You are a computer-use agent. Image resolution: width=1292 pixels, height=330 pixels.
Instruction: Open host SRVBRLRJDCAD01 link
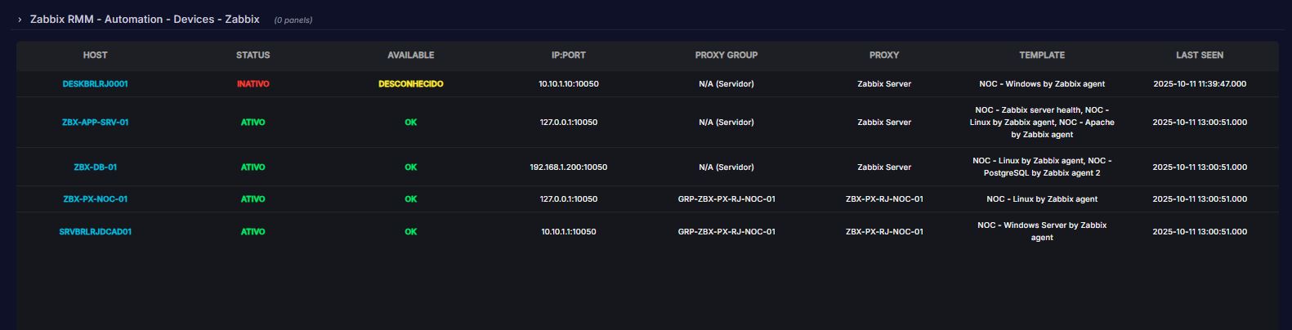pos(95,232)
